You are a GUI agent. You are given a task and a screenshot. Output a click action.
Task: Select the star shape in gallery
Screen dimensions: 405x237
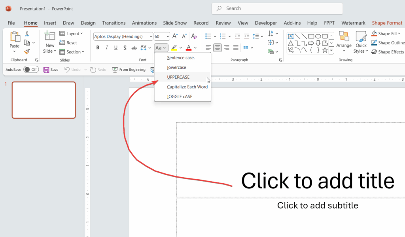pyautogui.click(x=325, y=50)
